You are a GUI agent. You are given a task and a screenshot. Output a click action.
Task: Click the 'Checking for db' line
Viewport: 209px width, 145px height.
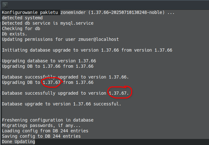coord(21,28)
